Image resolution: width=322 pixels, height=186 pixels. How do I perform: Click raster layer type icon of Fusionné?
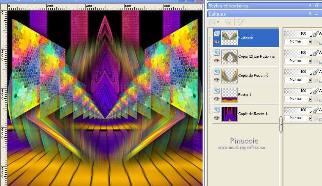(x=217, y=34)
